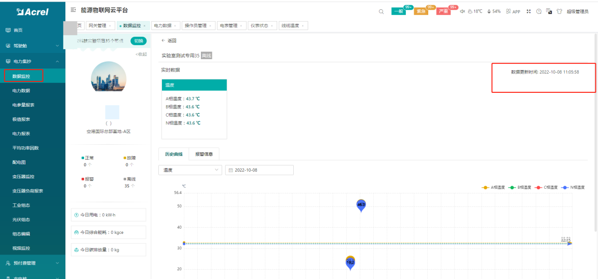Toggle the sound mute speaker icon

tap(461, 11)
